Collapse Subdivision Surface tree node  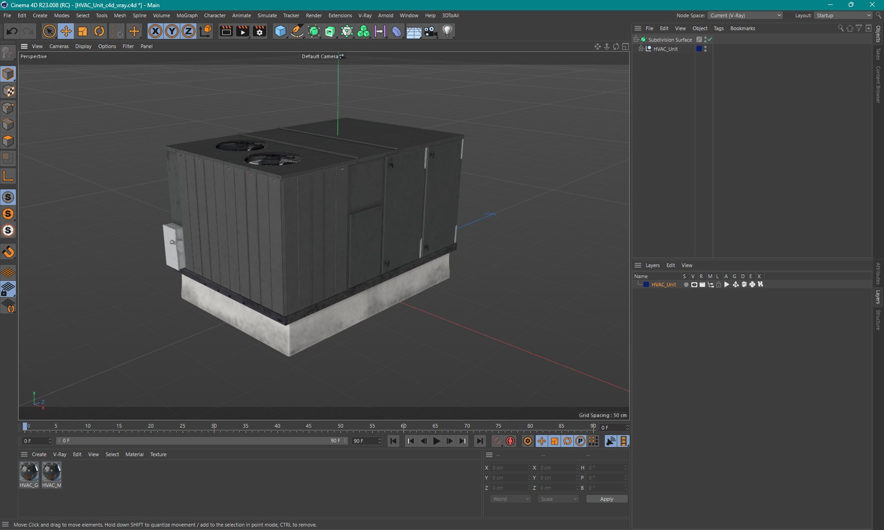tap(635, 40)
